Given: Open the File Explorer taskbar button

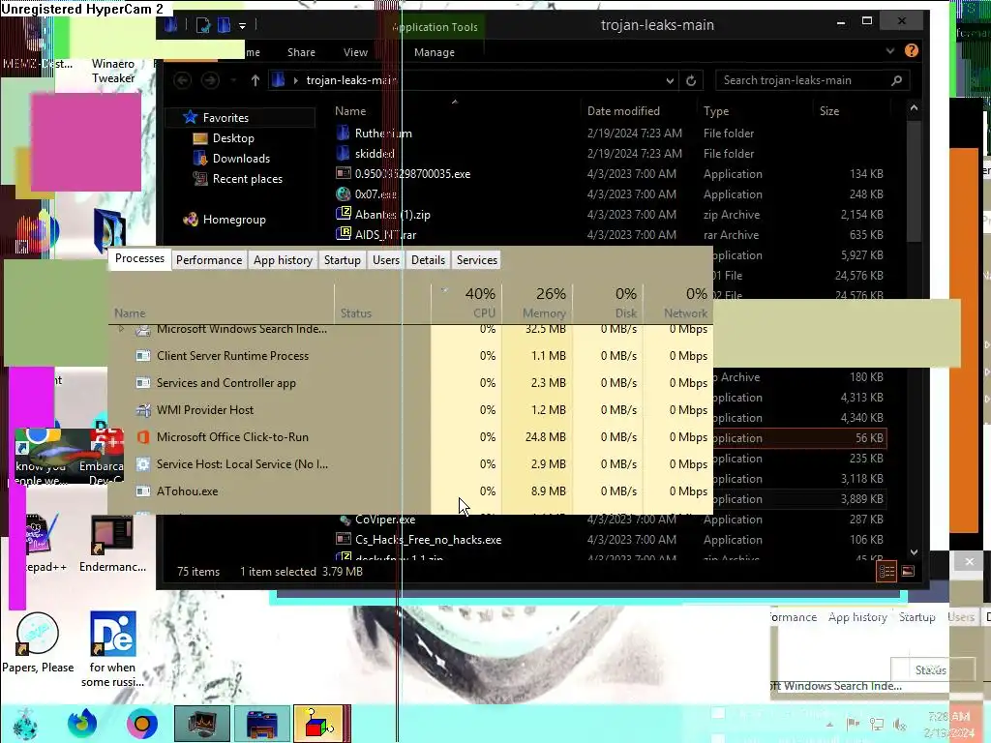Looking at the screenshot, I should point(261,724).
